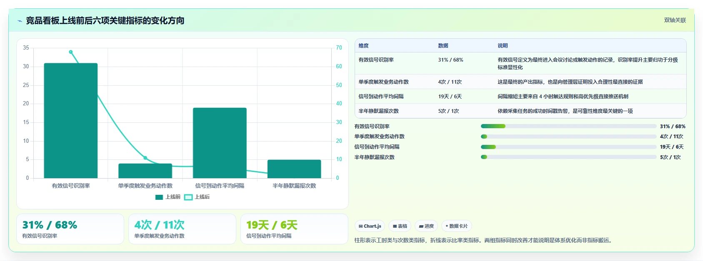Click the line point above the 单季度触发业务动作数 bar
703x261 pixels.
tap(145, 158)
